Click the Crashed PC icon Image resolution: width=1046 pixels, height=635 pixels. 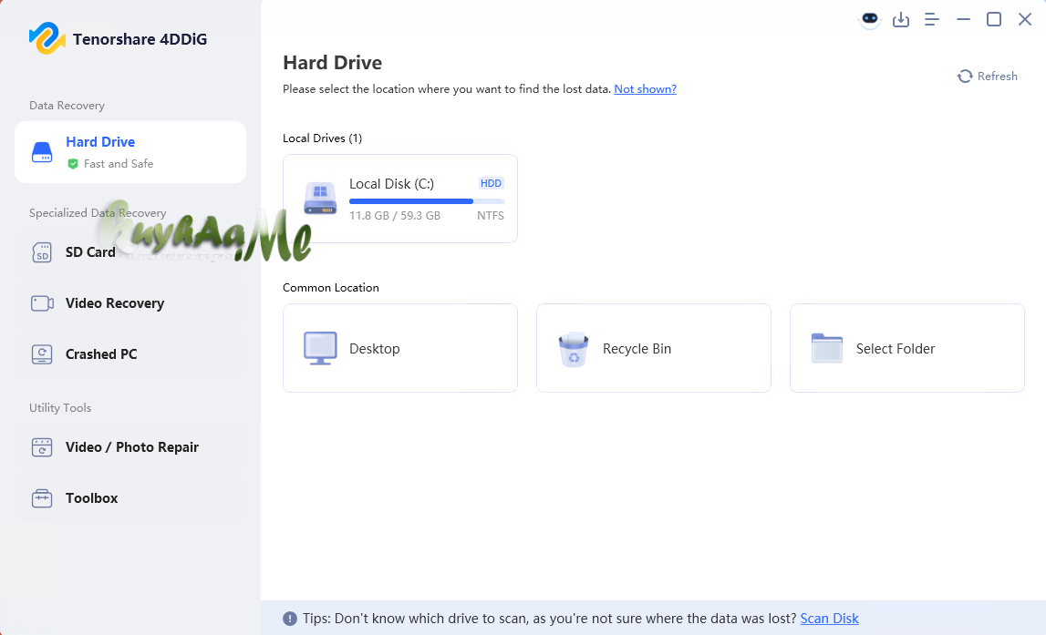click(x=42, y=353)
